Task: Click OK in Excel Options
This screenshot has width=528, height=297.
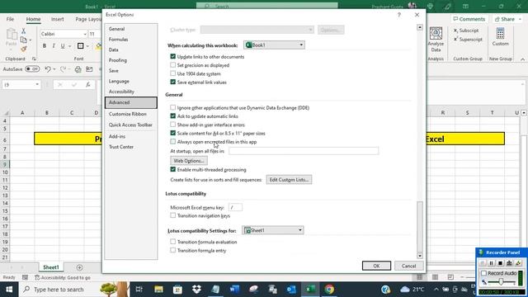Action: point(376,266)
